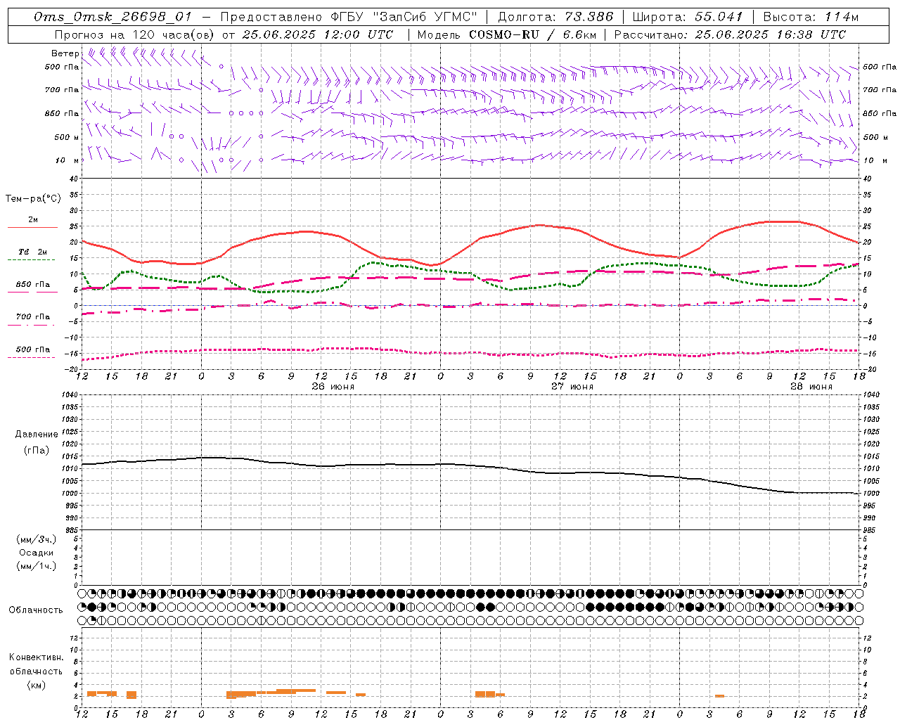
Task: Click the (мм/1ч.) precipitation unit label
Action: [37, 566]
